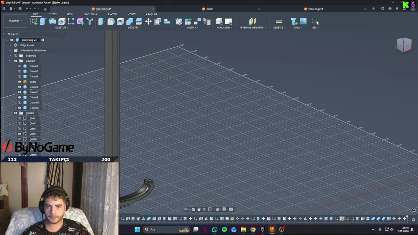Expand the Belge Ayarları tree node
418x235 pixels.
(10, 45)
